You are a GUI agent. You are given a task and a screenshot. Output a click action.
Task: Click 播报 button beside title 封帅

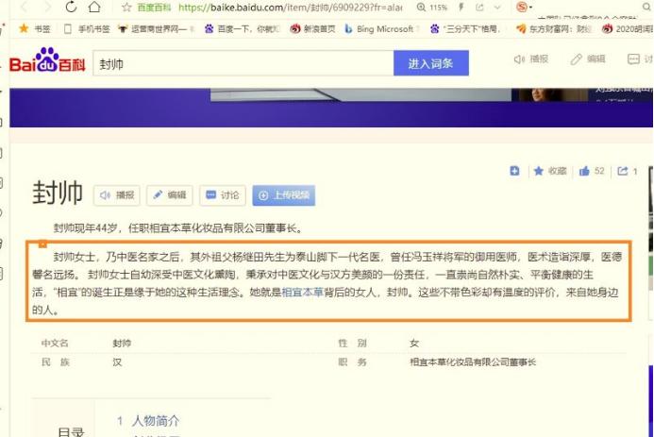(117, 195)
